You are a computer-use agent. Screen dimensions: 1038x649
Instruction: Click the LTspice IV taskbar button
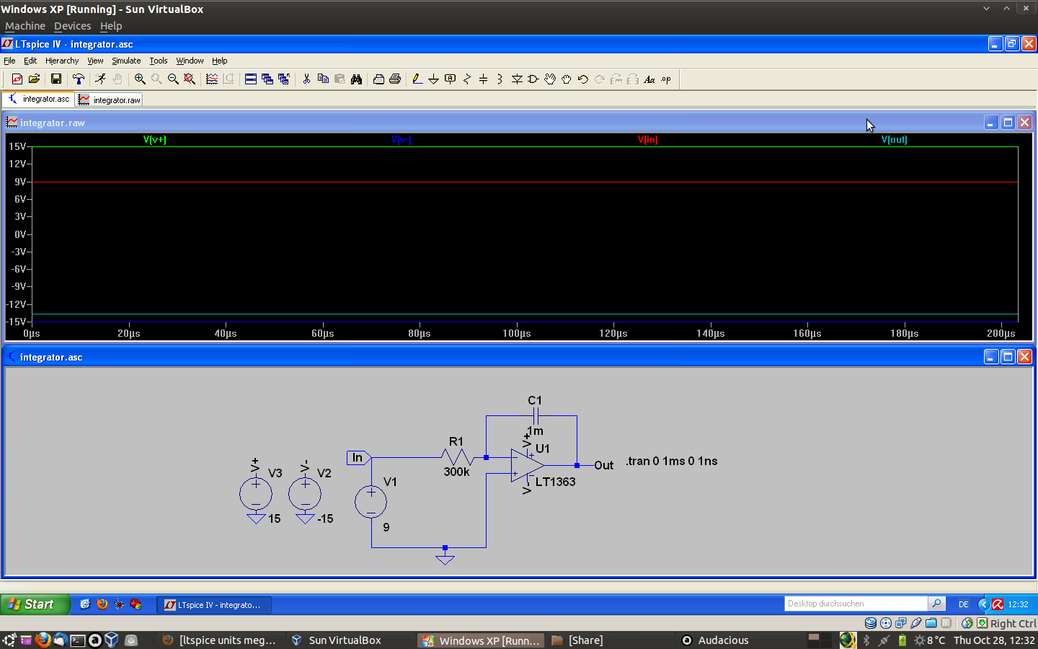(x=214, y=605)
